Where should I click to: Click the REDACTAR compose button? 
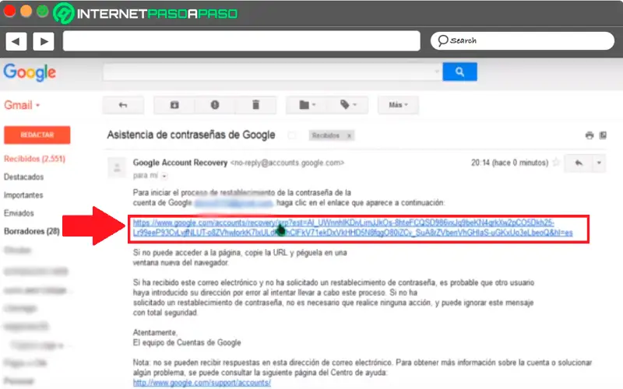click(x=37, y=135)
